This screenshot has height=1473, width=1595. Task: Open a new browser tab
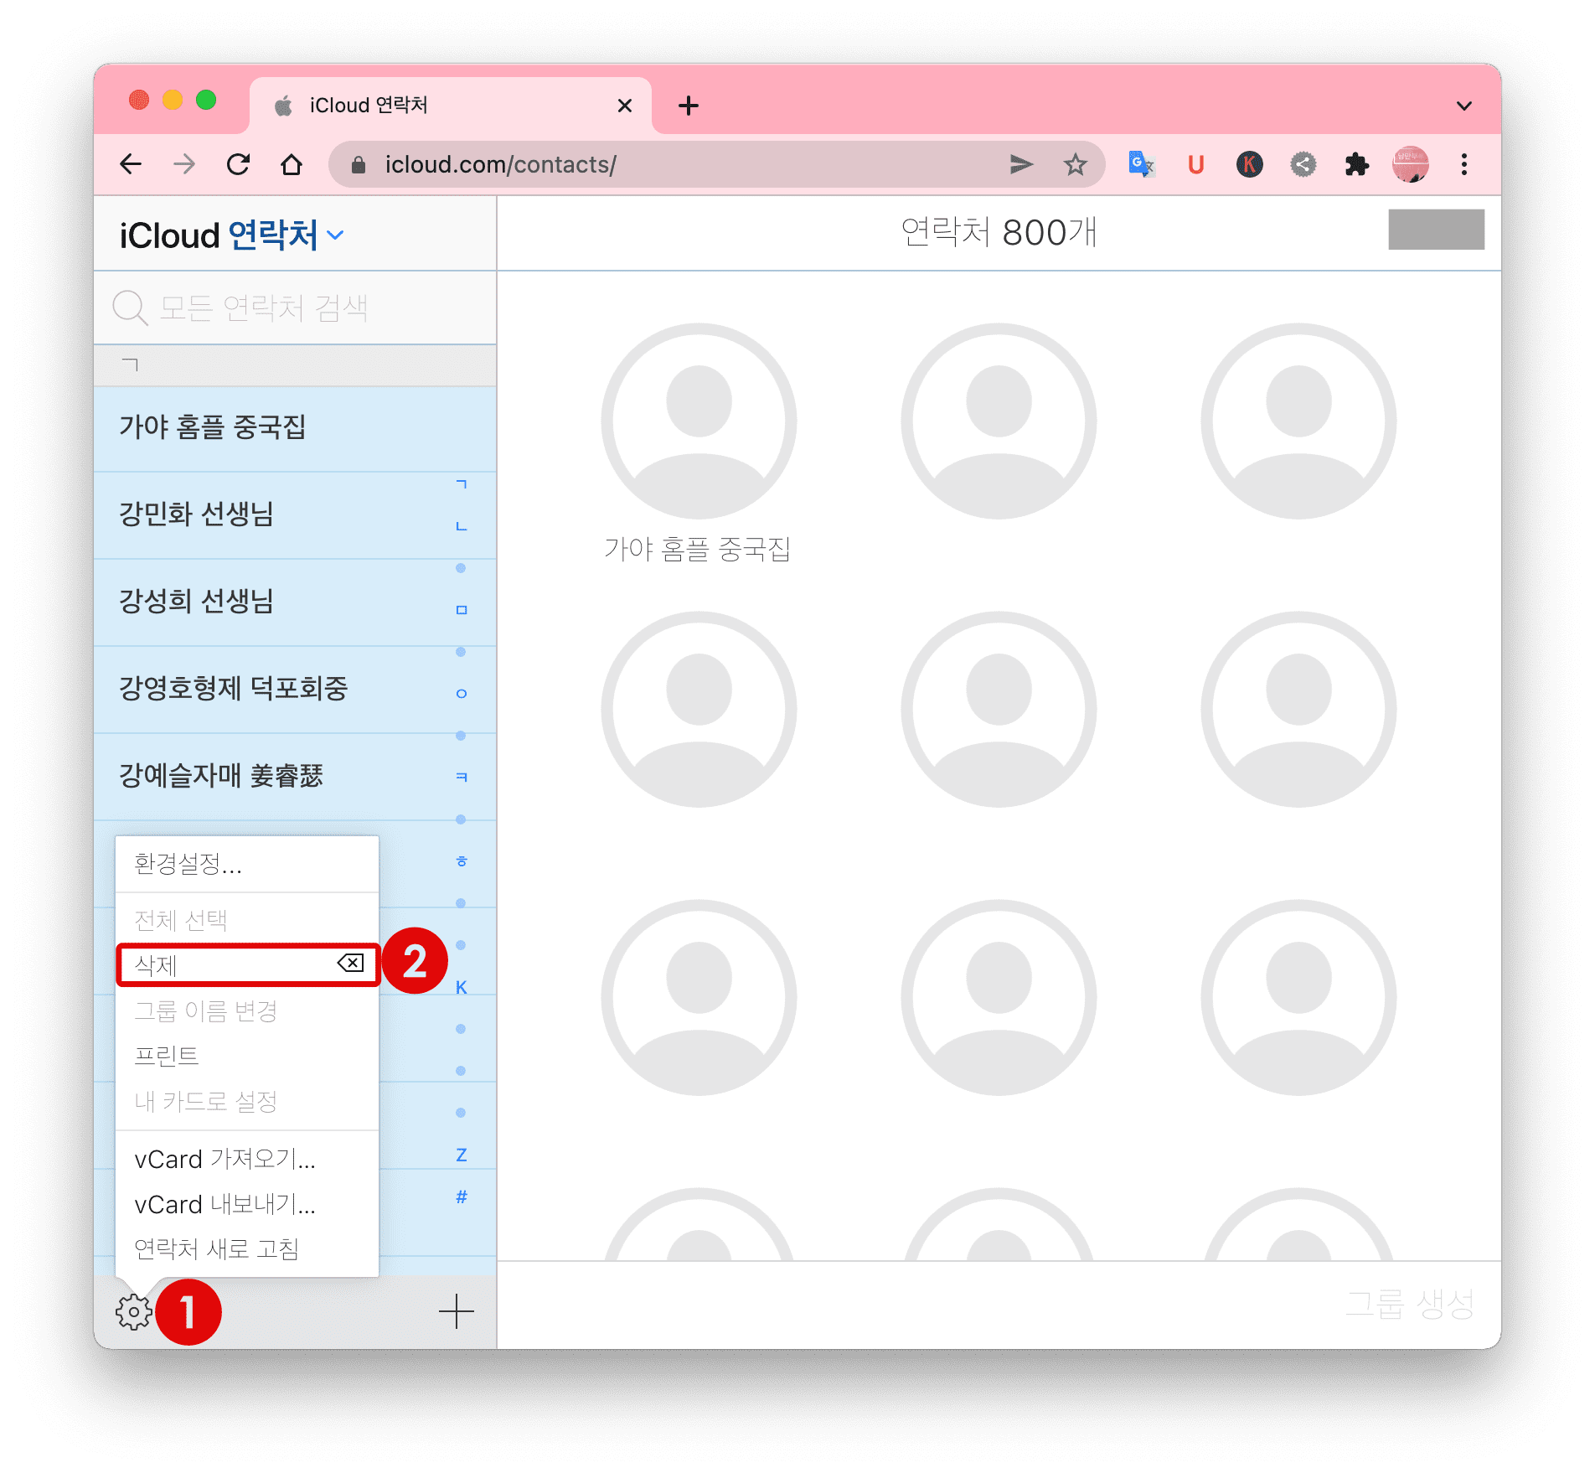click(x=689, y=106)
